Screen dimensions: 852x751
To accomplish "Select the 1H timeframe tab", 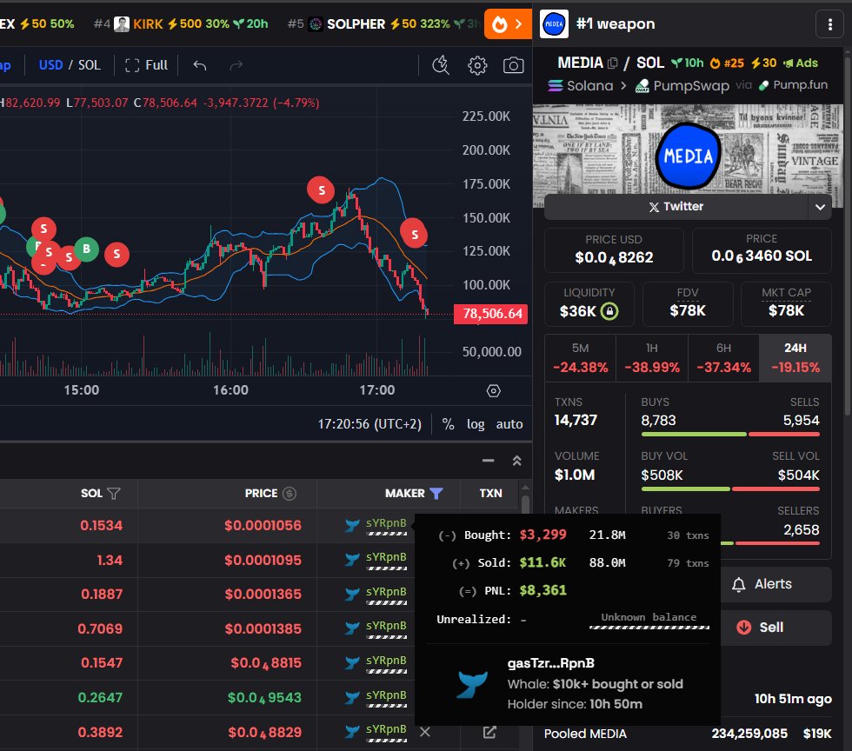I will [652, 358].
